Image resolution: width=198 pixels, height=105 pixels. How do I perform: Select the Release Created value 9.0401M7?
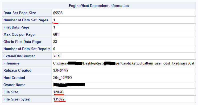pyautogui.click(x=61, y=70)
